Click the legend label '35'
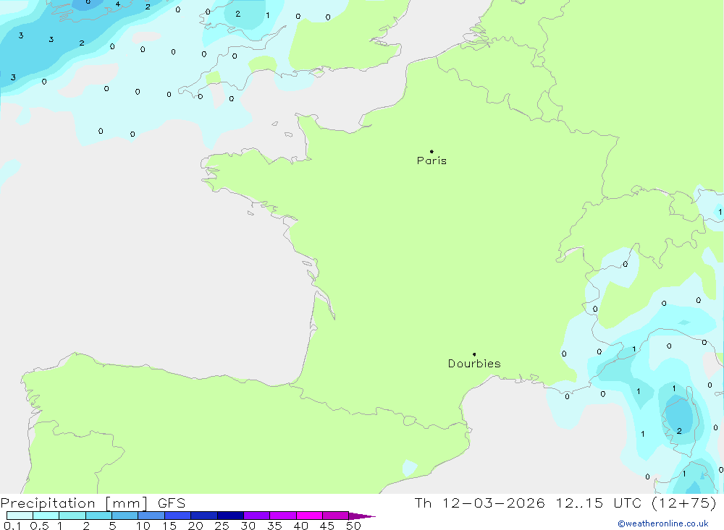This screenshot has width=724, height=530. point(274,526)
